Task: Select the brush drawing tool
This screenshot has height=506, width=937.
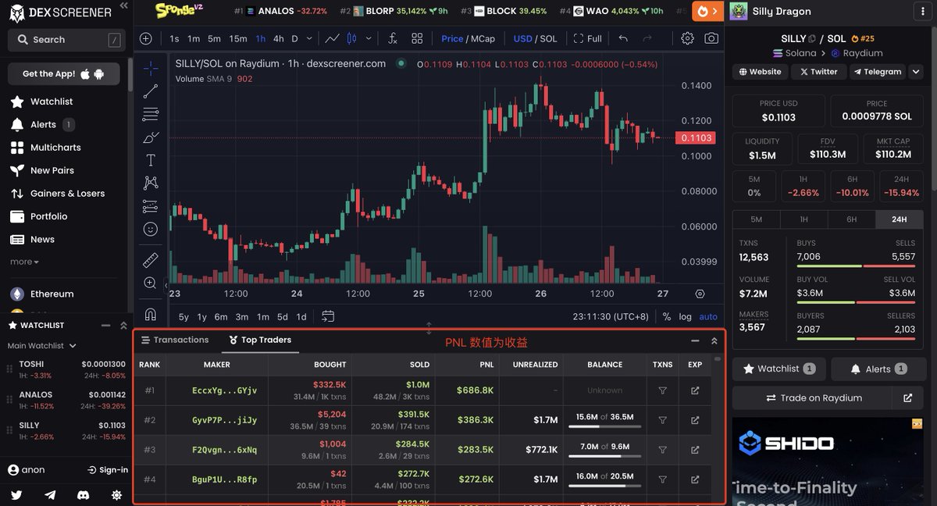Action: click(x=151, y=137)
